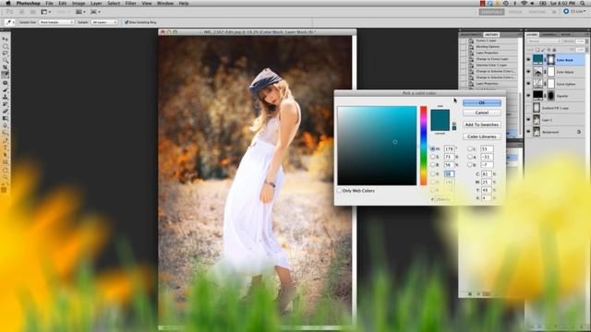
Task: Switch to the History panel tab
Action: (x=491, y=35)
